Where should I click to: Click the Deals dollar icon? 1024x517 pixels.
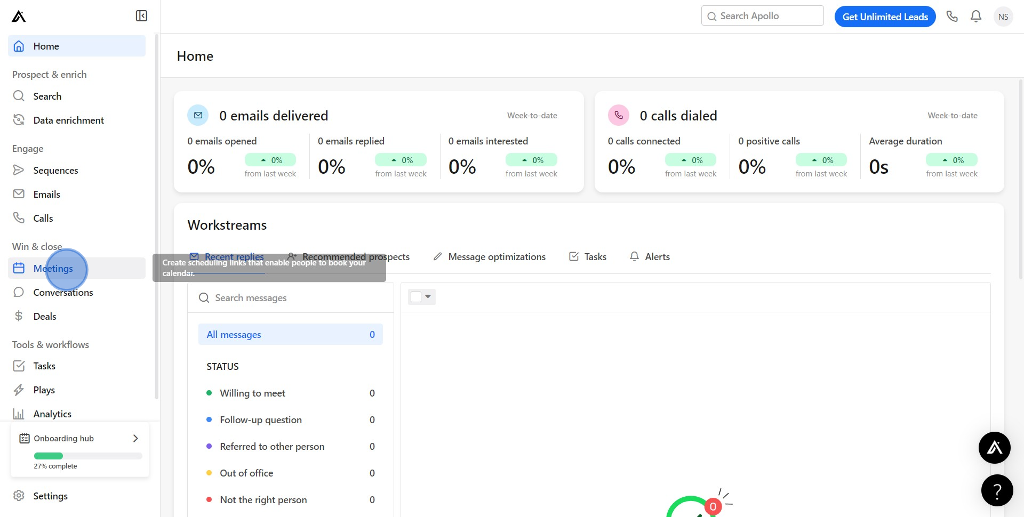click(19, 316)
